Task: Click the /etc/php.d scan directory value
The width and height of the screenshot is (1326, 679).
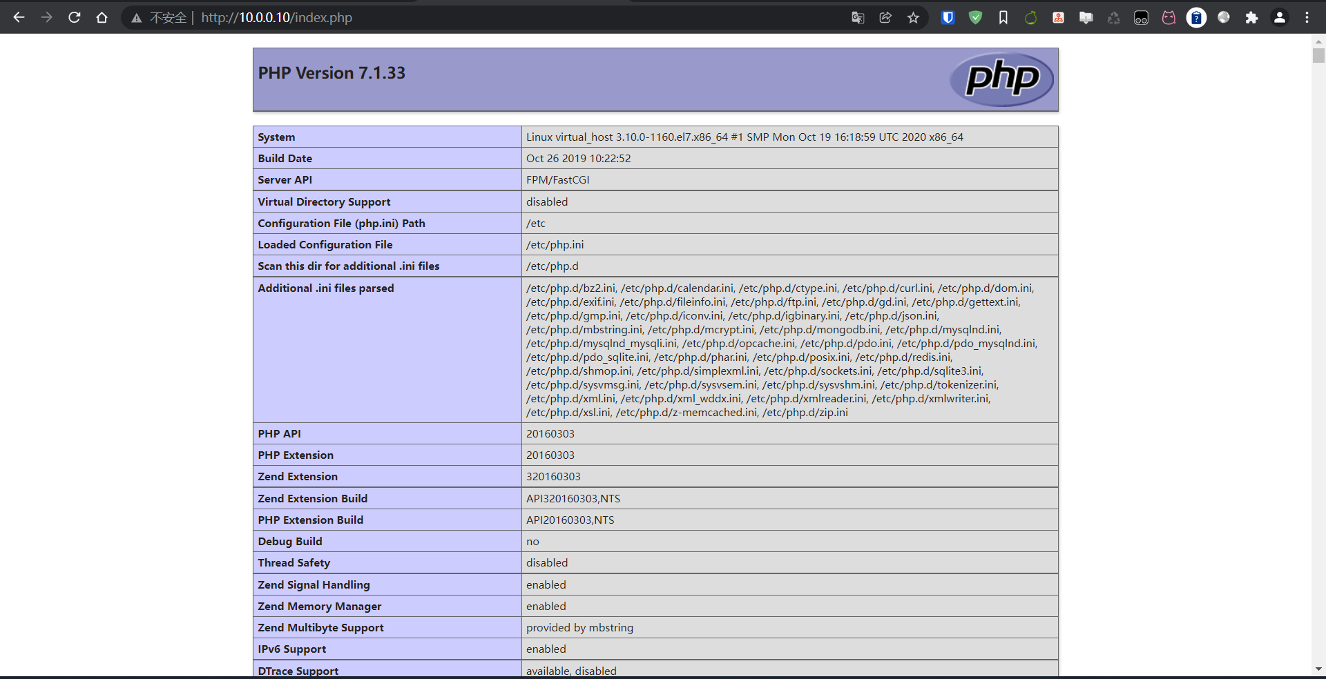Action: [552, 266]
